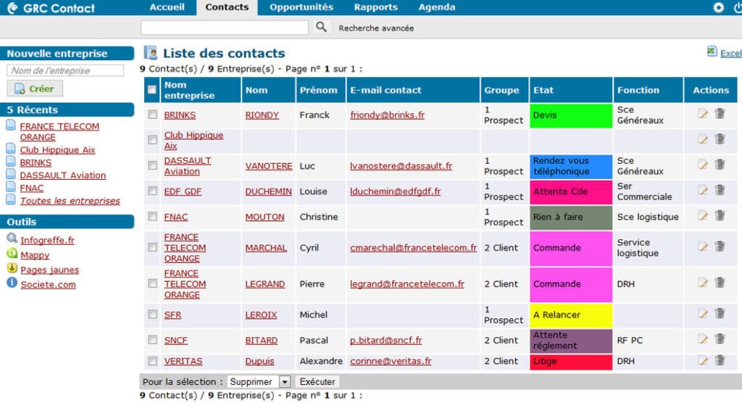Check the SNCF row checkbox
Viewport: 742px width, 403px height.
[x=152, y=340]
